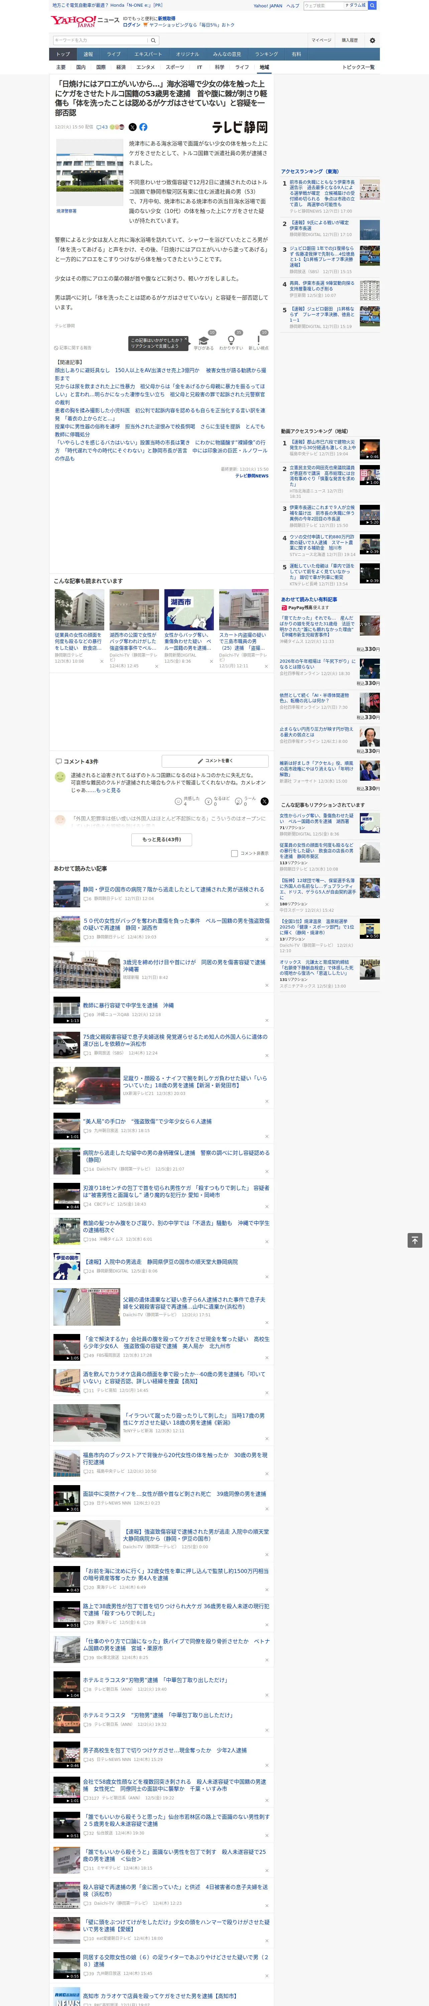This screenshot has width=429, height=2006.
Task: Click the ヘルプ link in header
Action: pyautogui.click(x=292, y=5)
